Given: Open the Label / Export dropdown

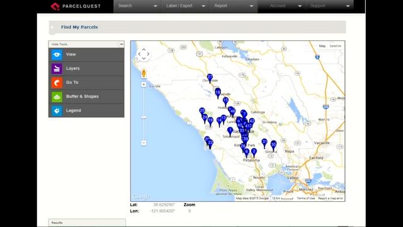Looking at the screenshot, I should click(x=186, y=6).
